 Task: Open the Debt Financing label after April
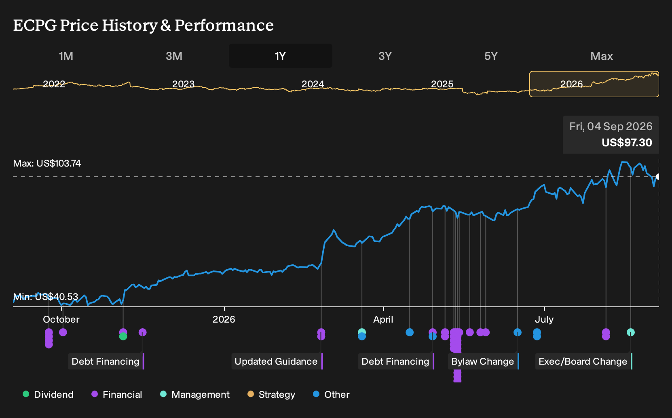pyautogui.click(x=396, y=361)
